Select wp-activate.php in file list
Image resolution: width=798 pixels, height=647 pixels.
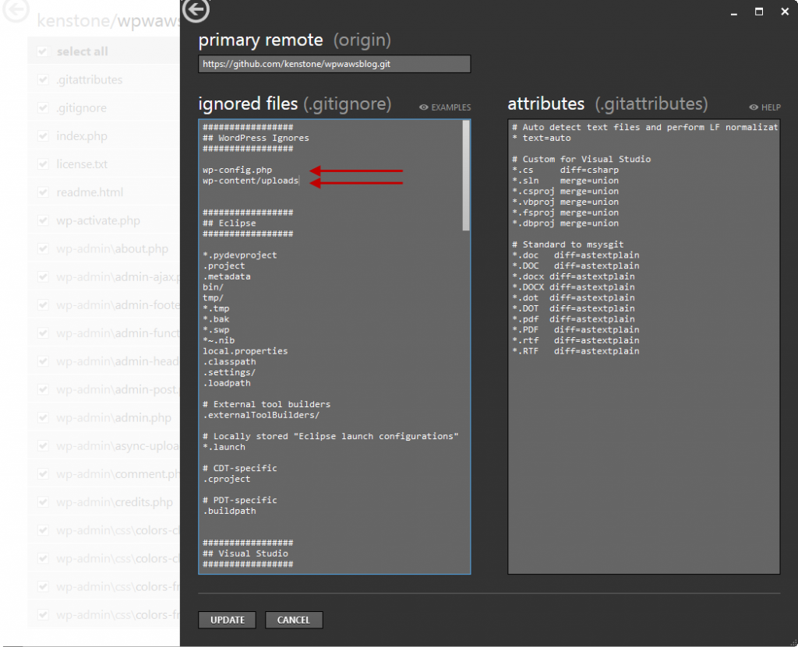coord(98,220)
